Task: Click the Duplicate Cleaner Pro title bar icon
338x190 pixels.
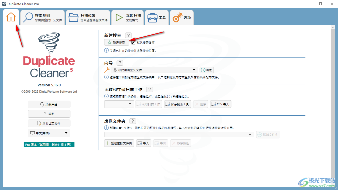Action: [4, 4]
